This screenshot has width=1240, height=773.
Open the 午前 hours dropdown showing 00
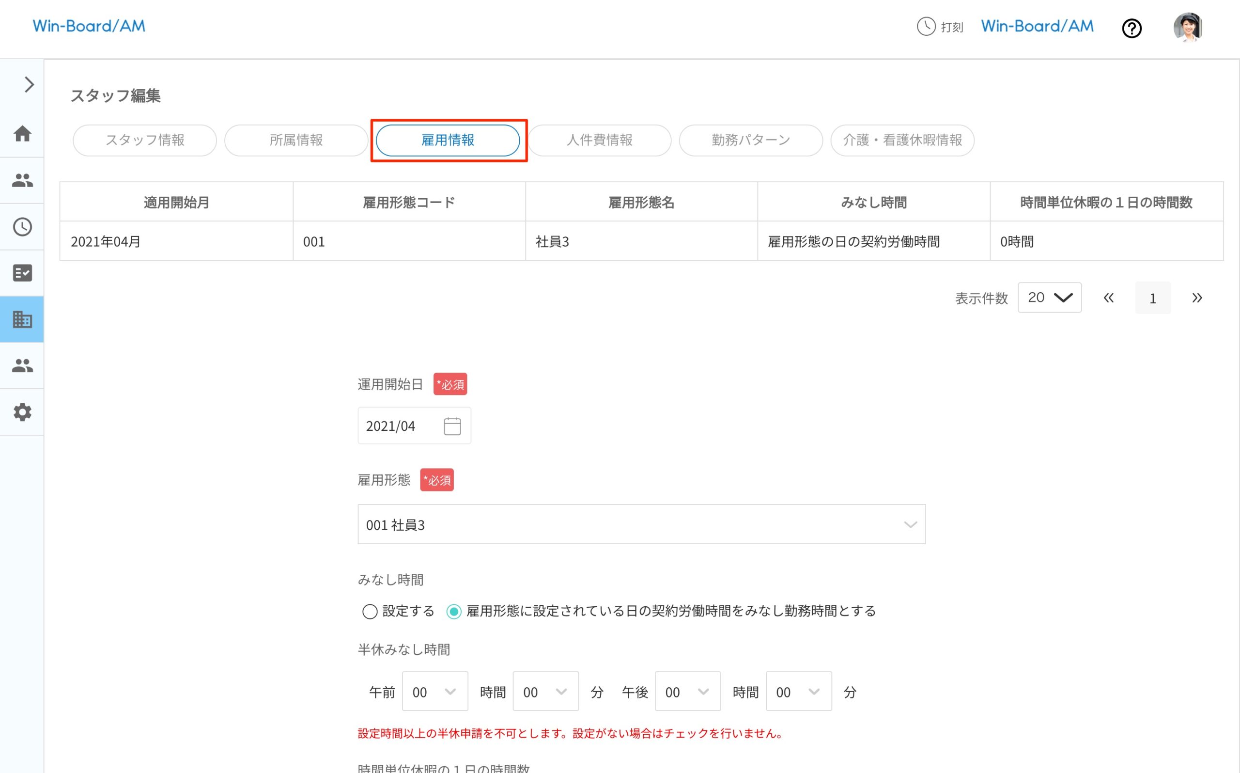tap(434, 692)
